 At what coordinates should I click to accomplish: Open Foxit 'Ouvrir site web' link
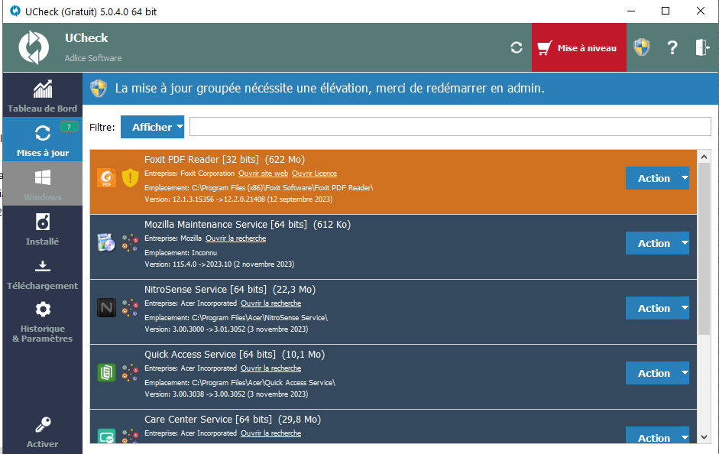point(263,173)
